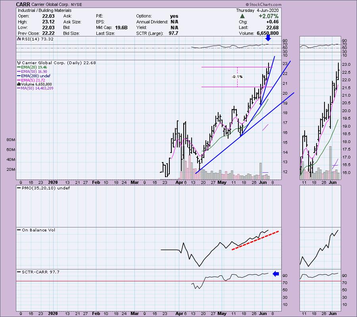Screen dimensions: 357x317
Task: Click the Prev Close value 22.22
Action: tap(48, 33)
